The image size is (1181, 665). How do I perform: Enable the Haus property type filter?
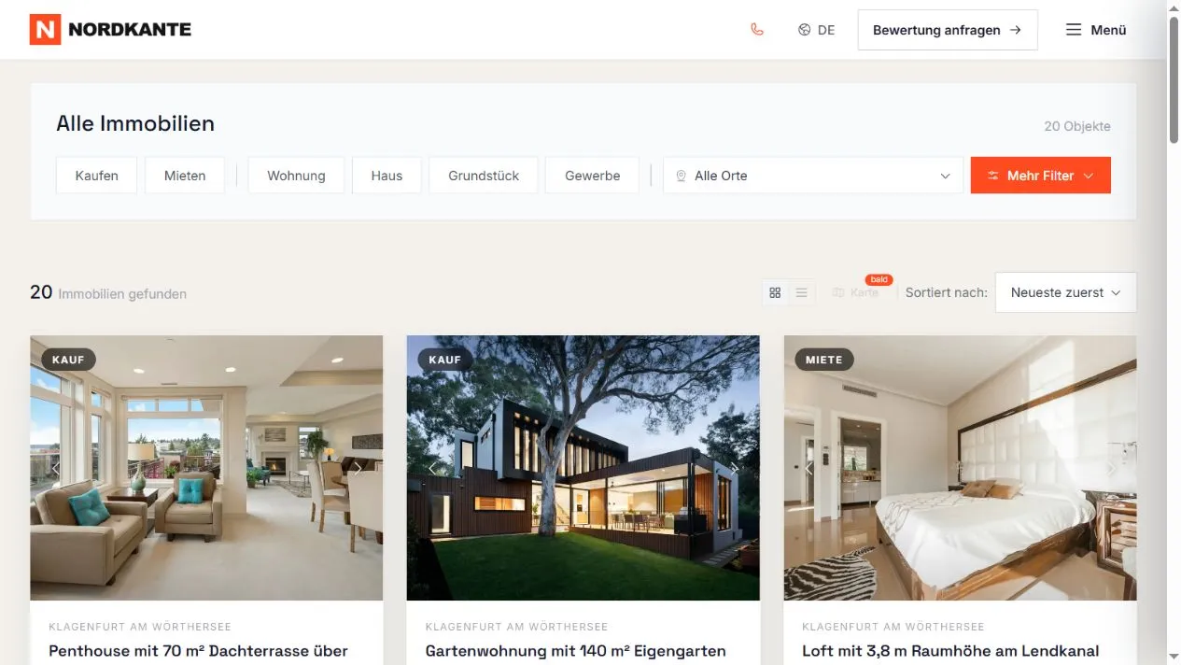(387, 176)
